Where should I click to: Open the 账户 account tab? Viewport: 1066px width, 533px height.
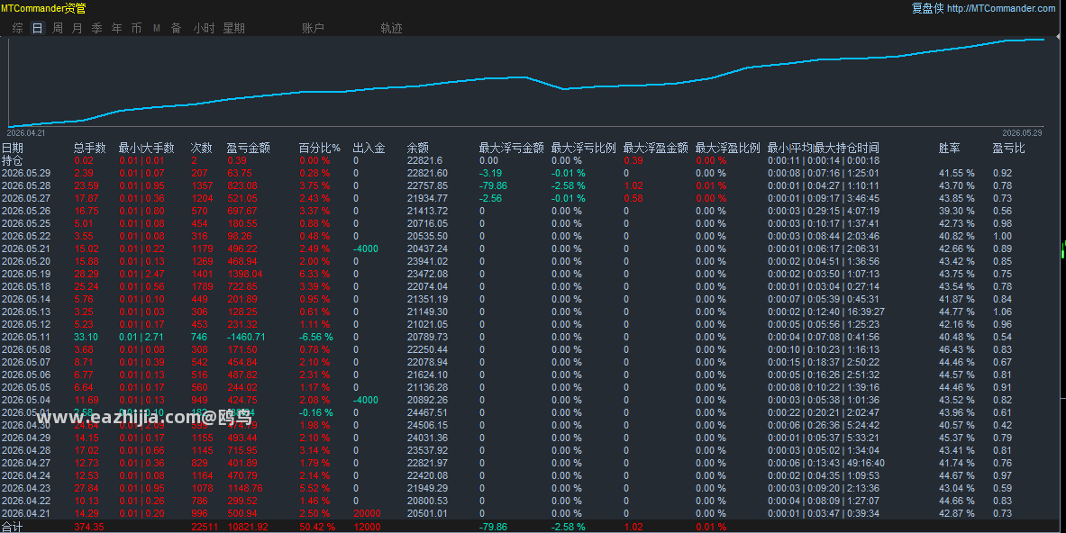[314, 28]
